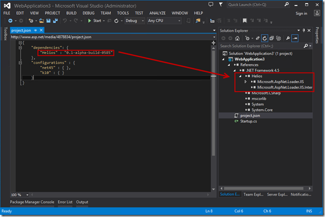Toggle a bookmark with the bookmark icon
The width and height of the screenshot is (325, 217).
point(245,21)
